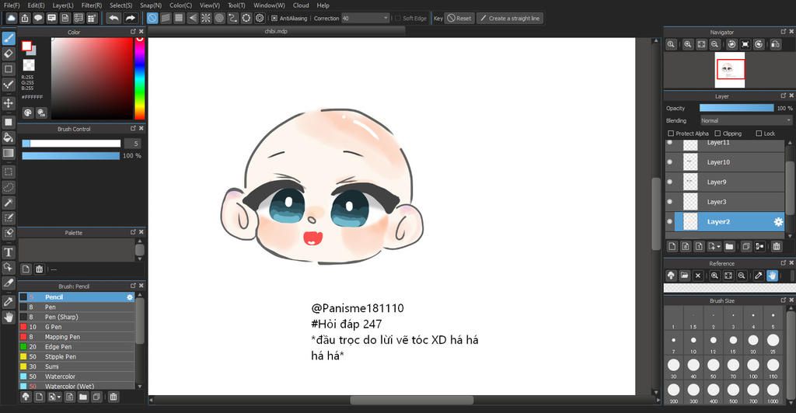Toggle Soft Edge checkbox
The image size is (796, 413).
(397, 18)
